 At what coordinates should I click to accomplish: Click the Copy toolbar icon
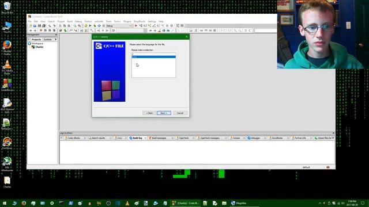65,25
